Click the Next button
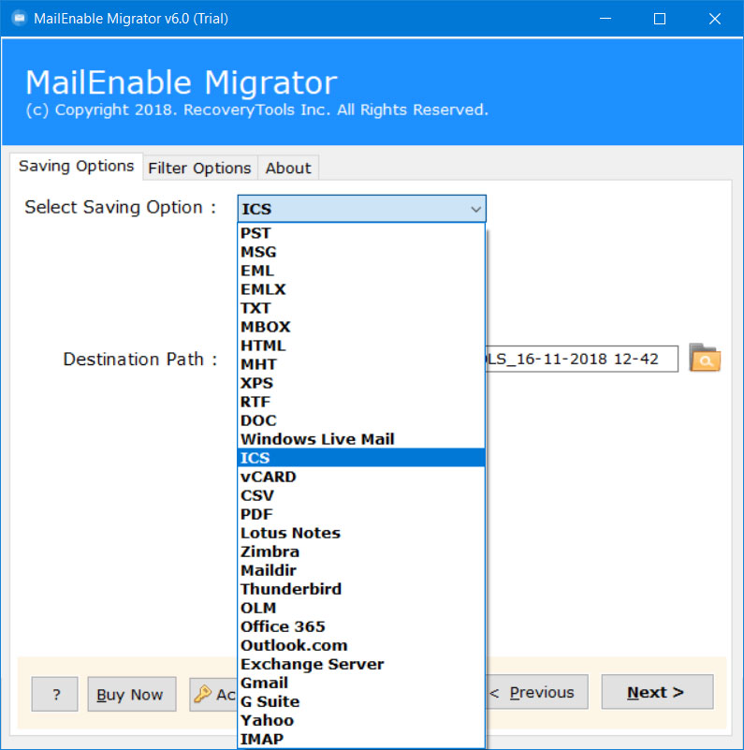Viewport: 744px width, 750px height. click(x=657, y=692)
